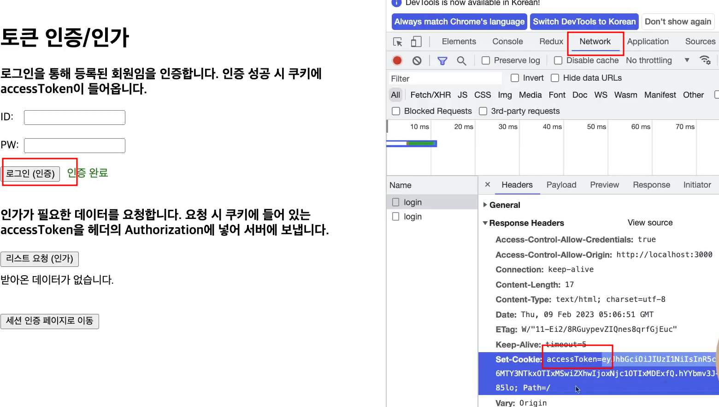
Task: Open the Response tab
Action: click(651, 185)
